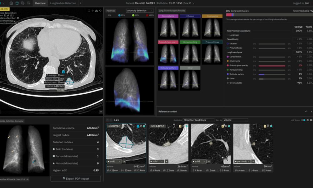The image size is (313, 188).
Task: Click the reset view icon in CT viewer
Action: point(100,11)
